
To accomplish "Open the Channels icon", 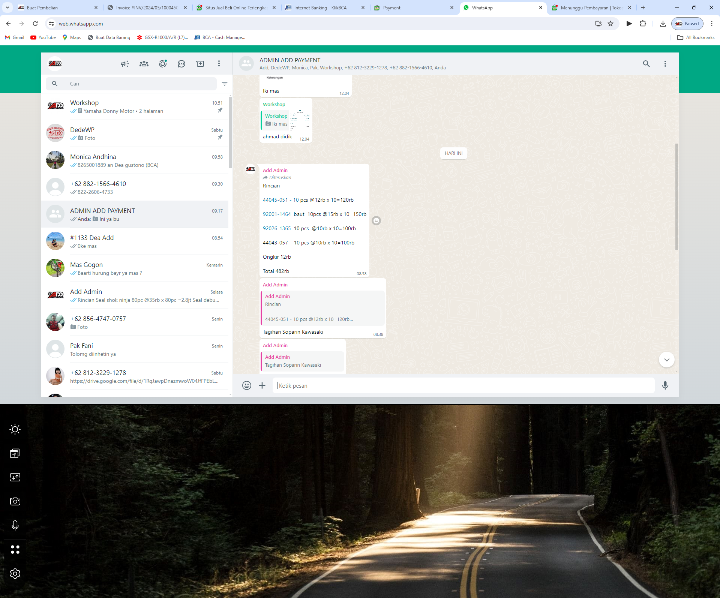I will [181, 64].
